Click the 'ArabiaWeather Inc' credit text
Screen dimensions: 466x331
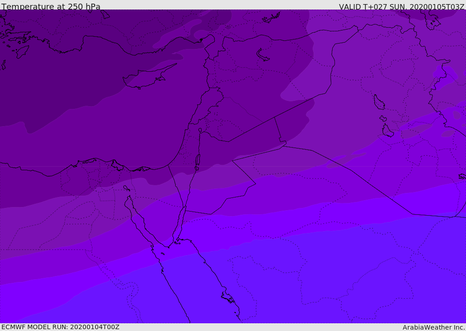tap(433, 327)
